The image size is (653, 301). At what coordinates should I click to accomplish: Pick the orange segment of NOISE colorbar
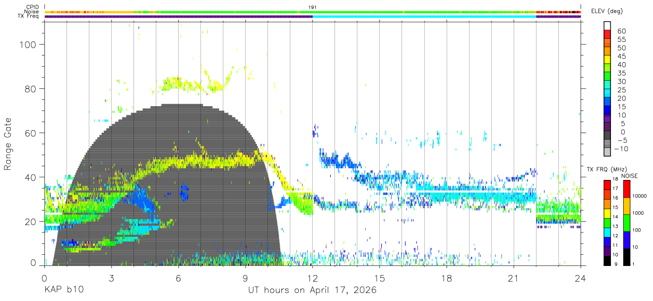626,205
